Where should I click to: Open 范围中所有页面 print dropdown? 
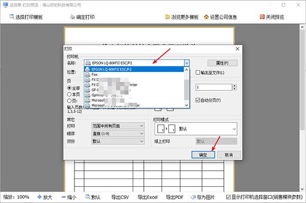click(x=118, y=126)
